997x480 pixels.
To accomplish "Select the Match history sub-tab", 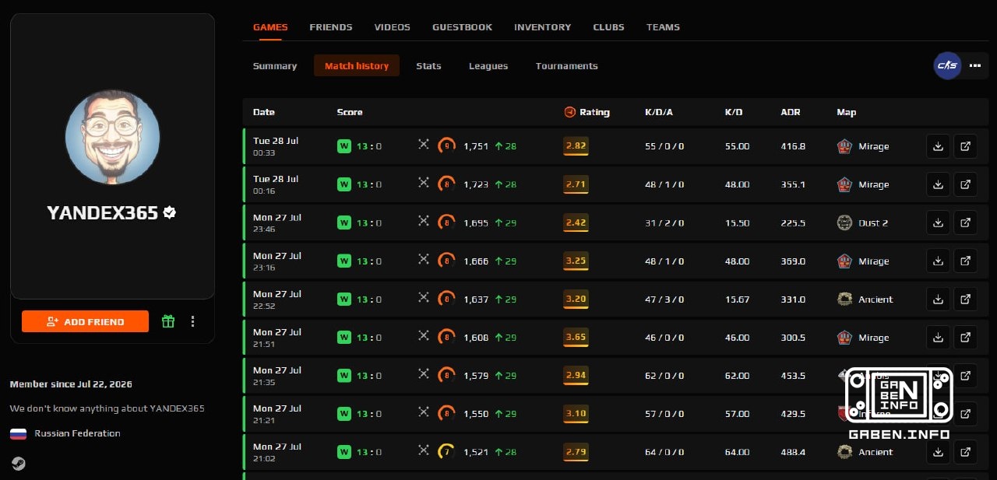I will click(x=357, y=66).
